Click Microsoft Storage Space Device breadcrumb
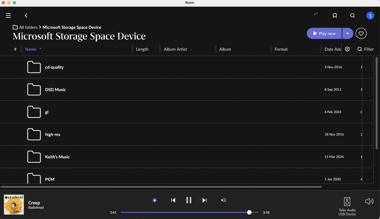This screenshot has width=380, height=219. click(x=72, y=27)
